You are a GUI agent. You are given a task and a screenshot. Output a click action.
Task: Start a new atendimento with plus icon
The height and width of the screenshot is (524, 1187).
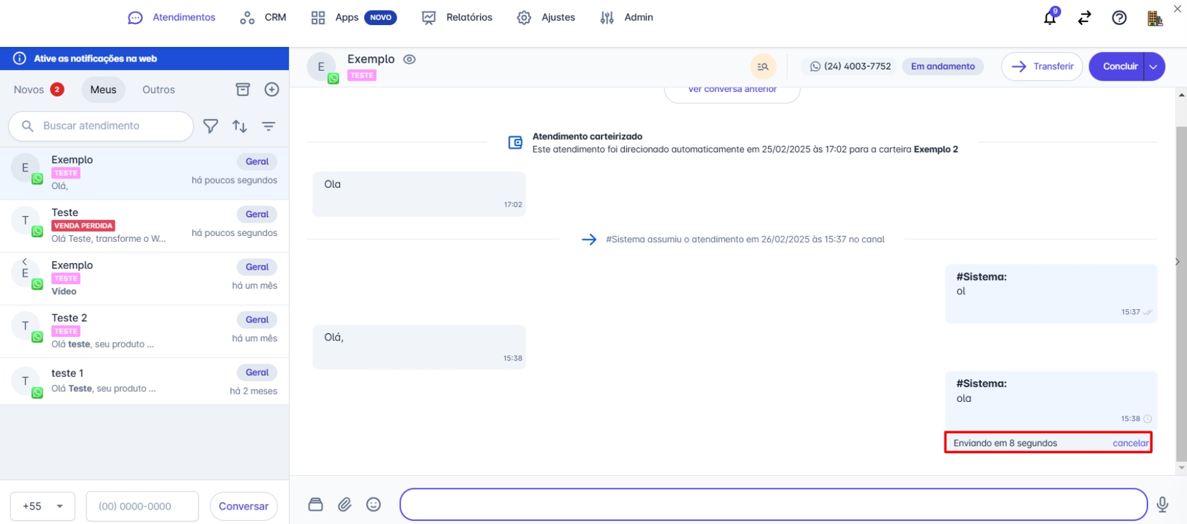click(271, 90)
